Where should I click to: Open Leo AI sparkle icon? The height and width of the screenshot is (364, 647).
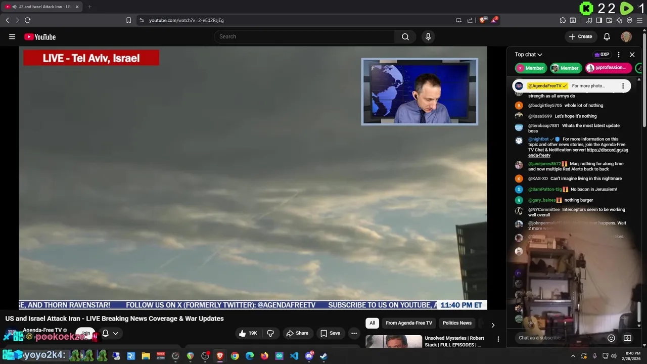click(619, 20)
